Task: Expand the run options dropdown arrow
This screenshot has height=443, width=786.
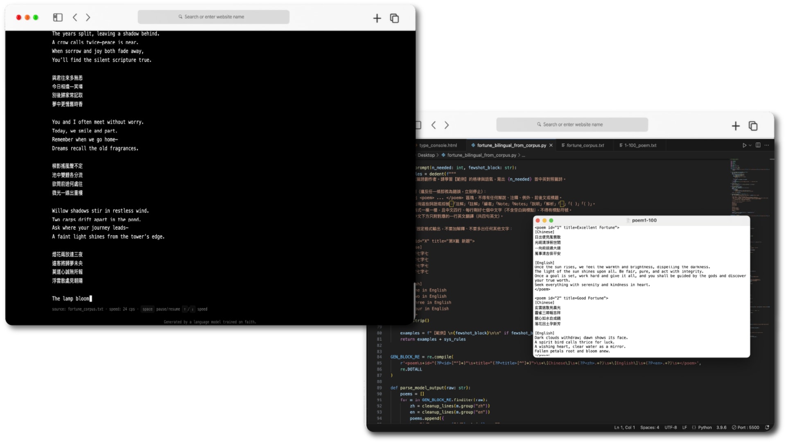Action: click(750, 145)
